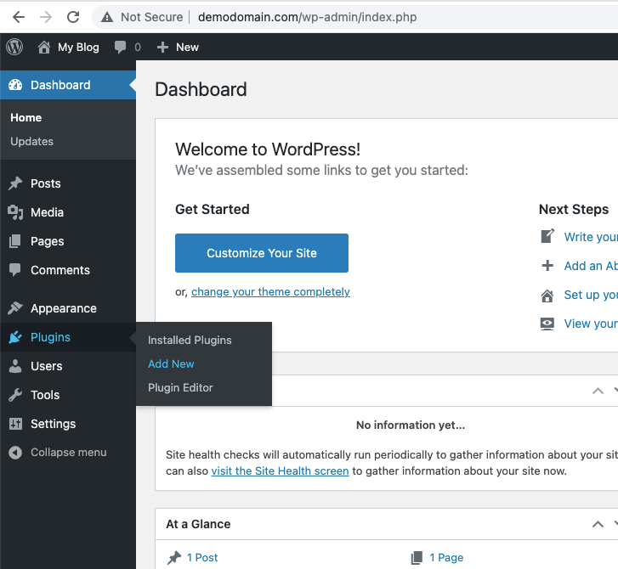The width and height of the screenshot is (618, 569).
Task: Open the 1 Page link
Action: [446, 558]
